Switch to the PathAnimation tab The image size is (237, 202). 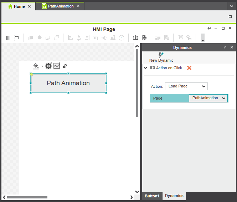(x=58, y=6)
